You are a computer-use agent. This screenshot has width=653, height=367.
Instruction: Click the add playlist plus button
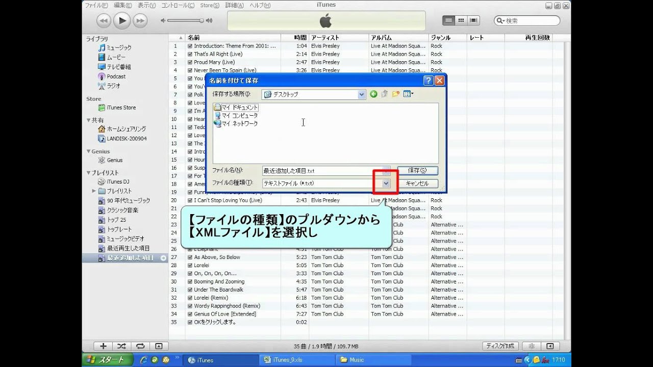click(x=103, y=346)
